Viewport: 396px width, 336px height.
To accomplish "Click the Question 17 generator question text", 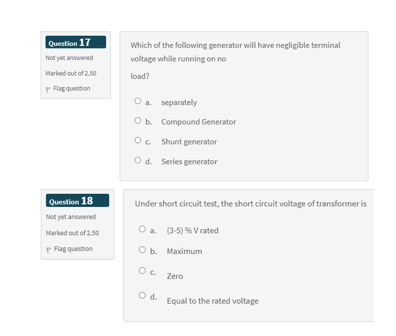I will click(235, 46).
